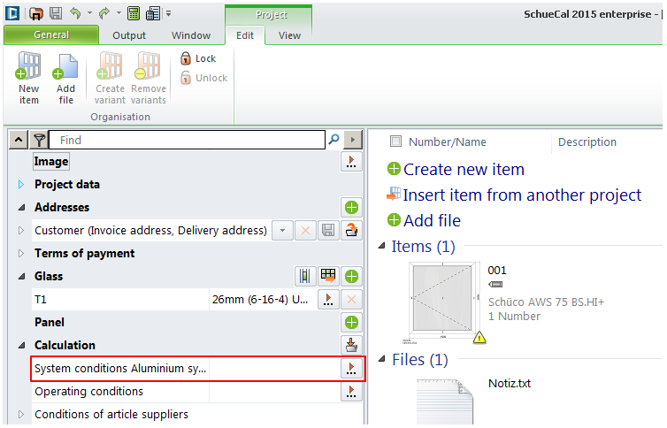Open the calculator icon in quick toolbar
The height and width of the screenshot is (428, 667).
(134, 13)
